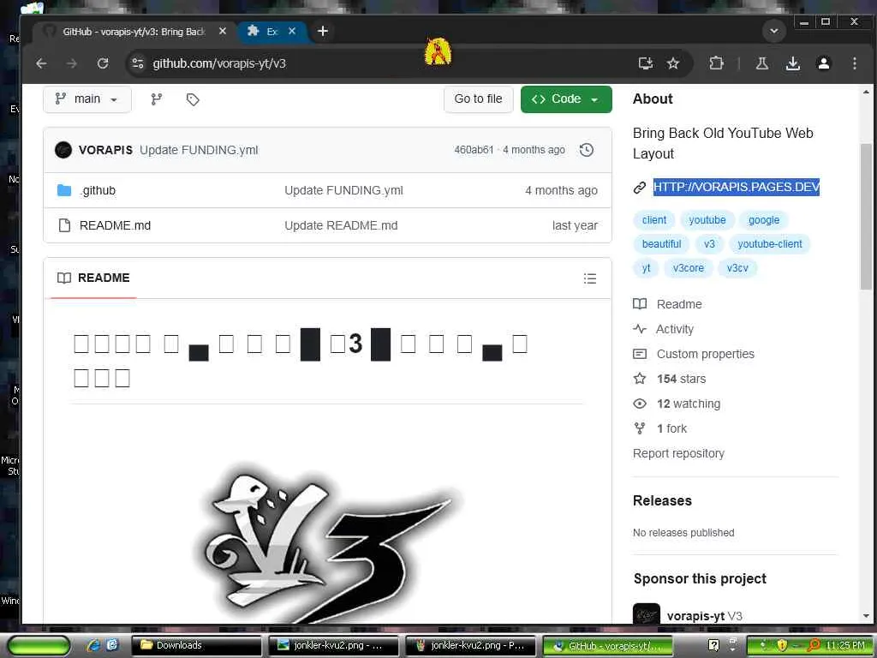The image size is (877, 658).
Task: Click the page vertical scrollbar thumb
Action: pos(866,217)
